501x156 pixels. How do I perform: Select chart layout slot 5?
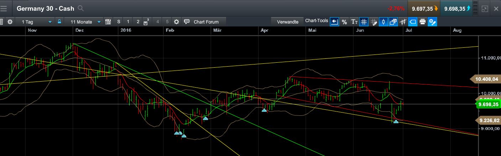(167, 22)
